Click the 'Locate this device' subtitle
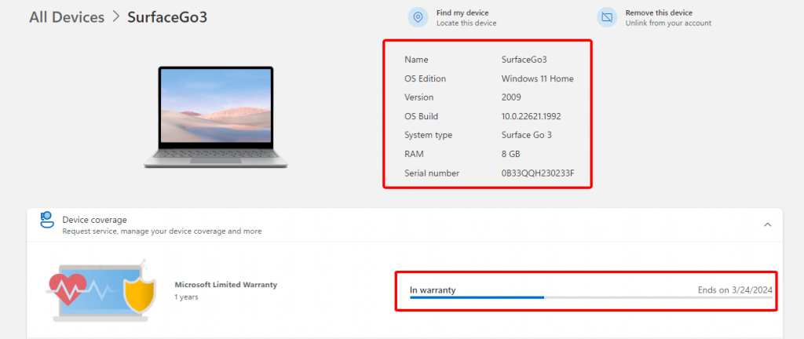The height and width of the screenshot is (339, 804). pyautogui.click(x=466, y=23)
